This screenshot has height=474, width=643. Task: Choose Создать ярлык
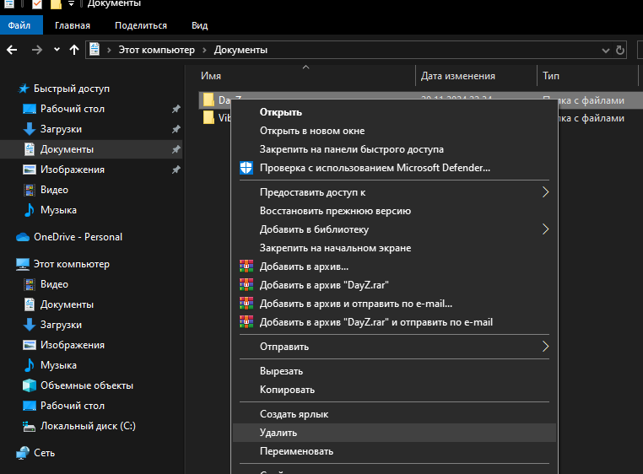(x=294, y=414)
